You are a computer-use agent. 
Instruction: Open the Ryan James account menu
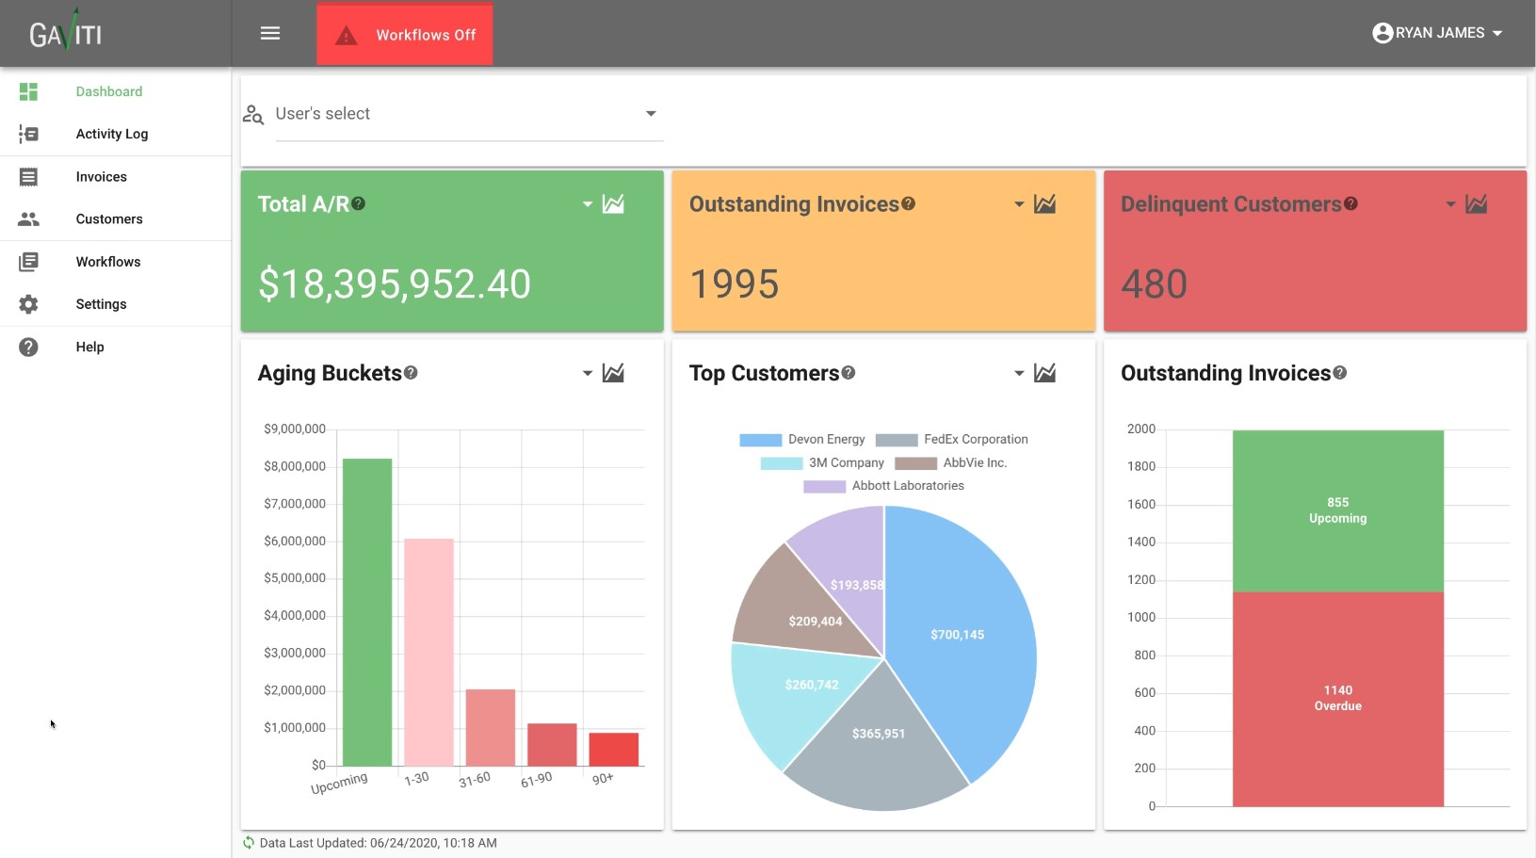(x=1437, y=33)
